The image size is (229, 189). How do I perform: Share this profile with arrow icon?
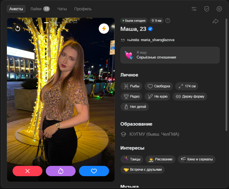click(x=216, y=21)
